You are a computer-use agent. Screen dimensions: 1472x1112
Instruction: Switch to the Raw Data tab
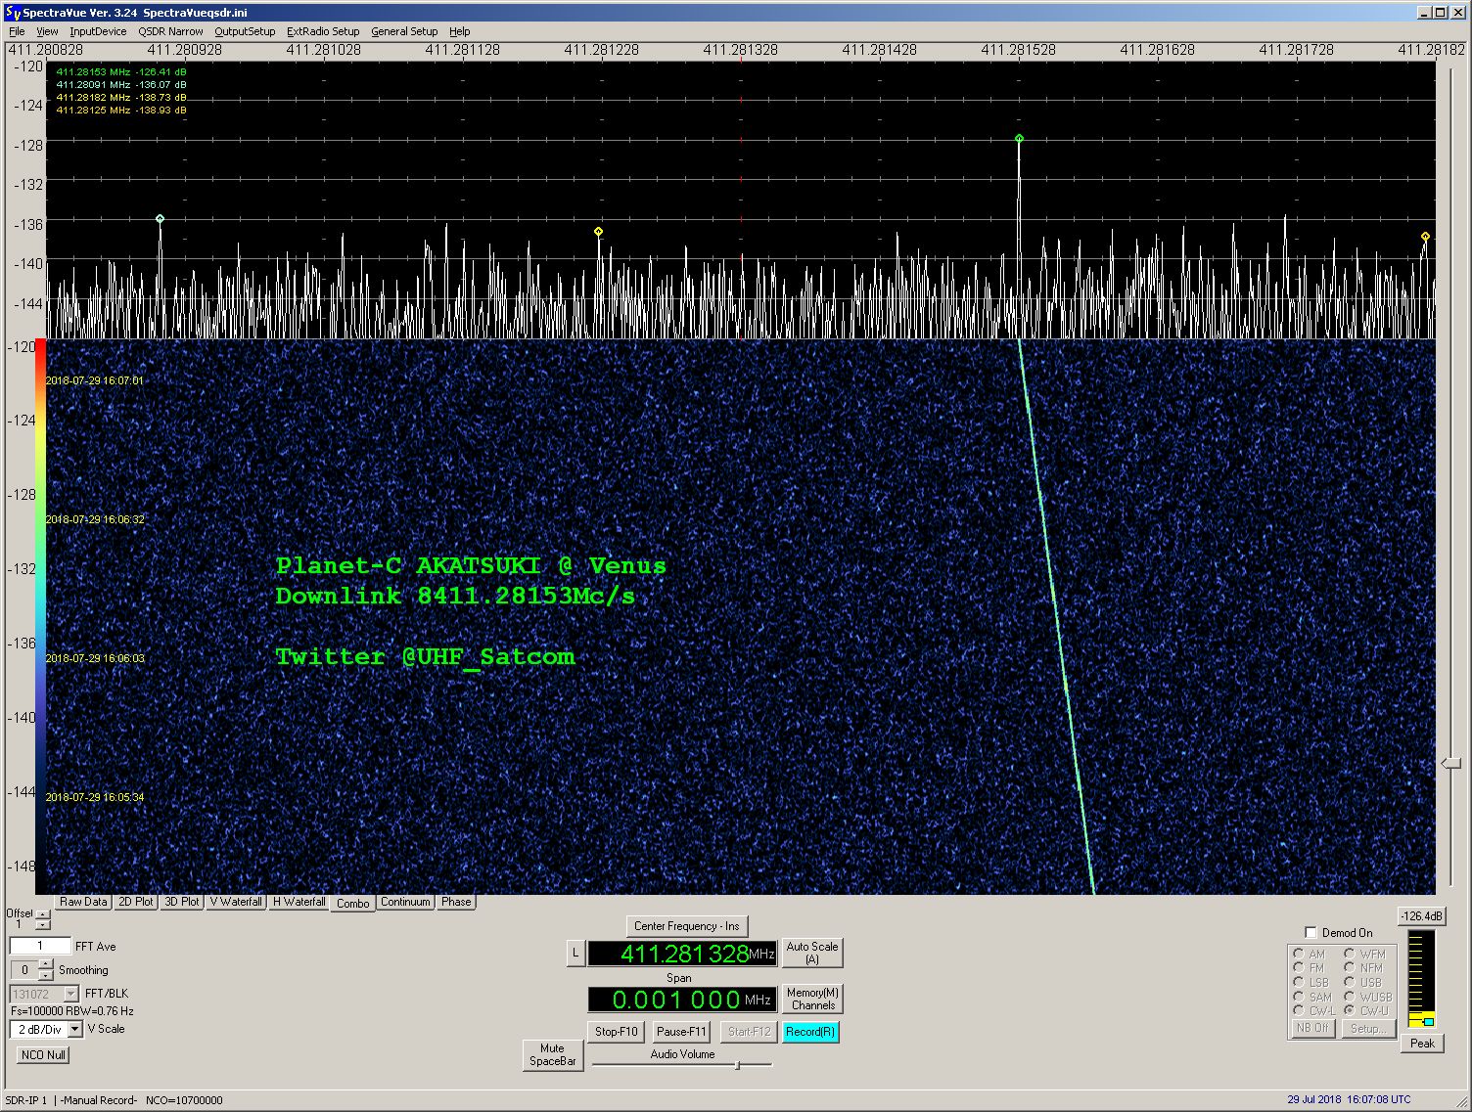pos(83,902)
